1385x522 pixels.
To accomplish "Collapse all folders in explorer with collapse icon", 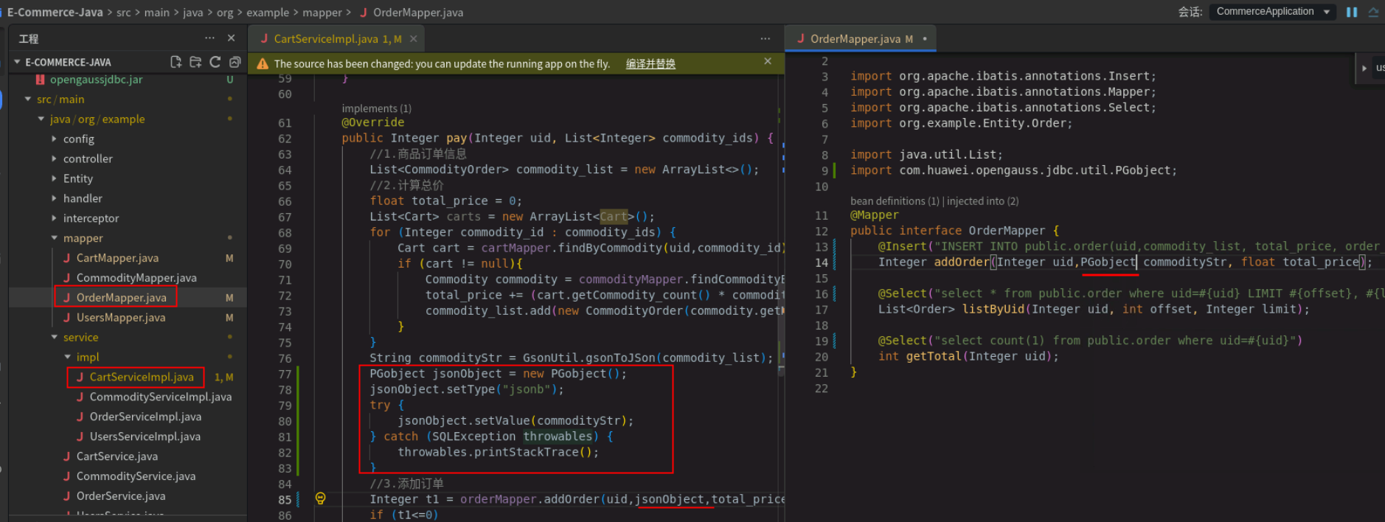I will (x=235, y=62).
